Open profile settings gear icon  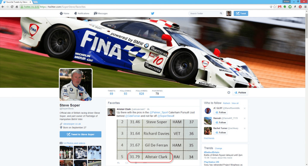click(229, 92)
